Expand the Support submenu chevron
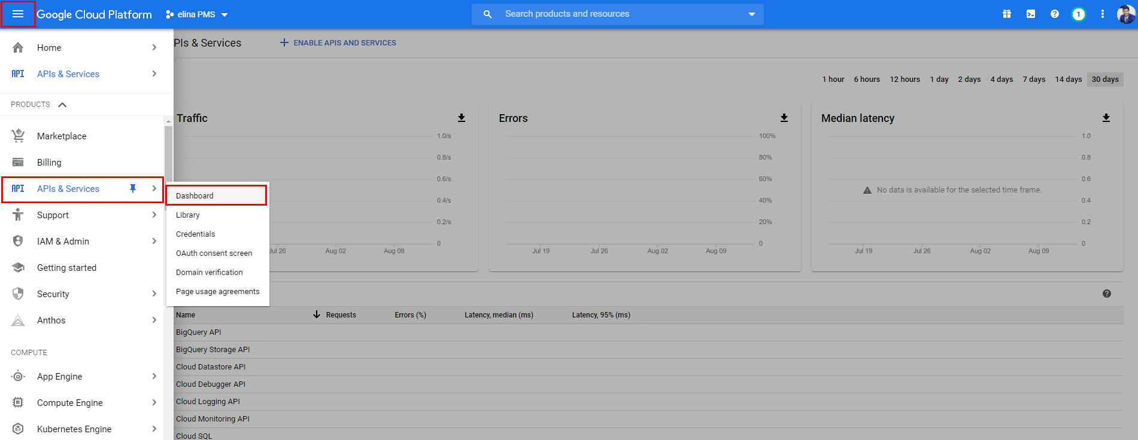This screenshot has height=440, width=1138. click(x=154, y=215)
